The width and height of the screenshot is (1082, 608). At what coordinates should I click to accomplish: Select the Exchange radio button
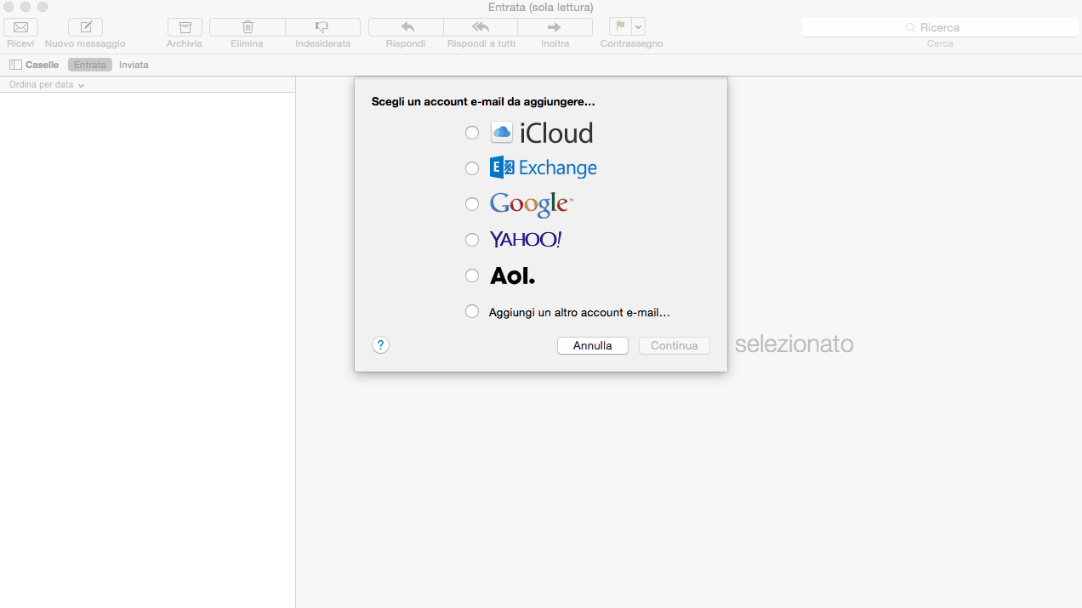click(472, 168)
